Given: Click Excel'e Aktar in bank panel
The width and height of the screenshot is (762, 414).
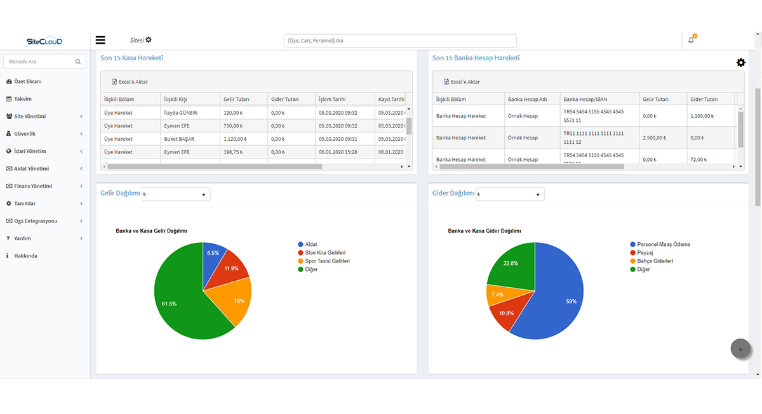Looking at the screenshot, I should [465, 82].
